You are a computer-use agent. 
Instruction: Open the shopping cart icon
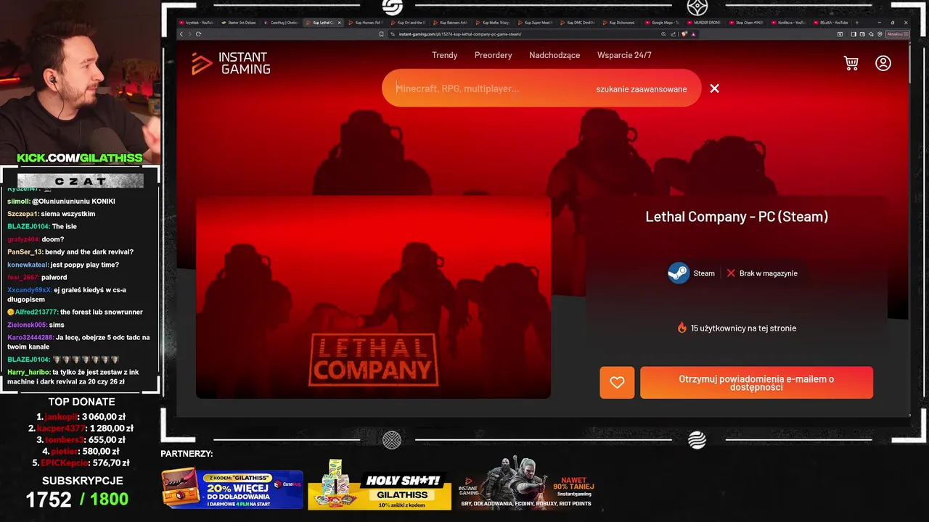tap(851, 63)
